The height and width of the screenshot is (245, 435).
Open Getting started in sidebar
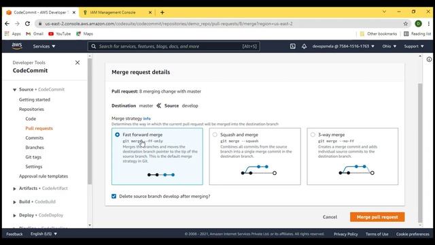pos(35,99)
